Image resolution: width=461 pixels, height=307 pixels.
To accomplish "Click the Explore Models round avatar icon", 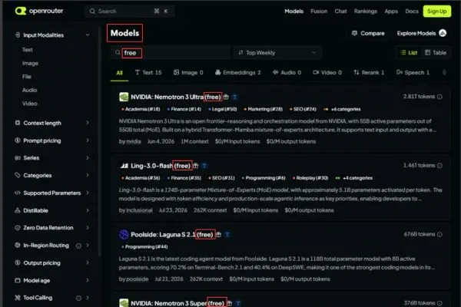I will pyautogui.click(x=443, y=33).
